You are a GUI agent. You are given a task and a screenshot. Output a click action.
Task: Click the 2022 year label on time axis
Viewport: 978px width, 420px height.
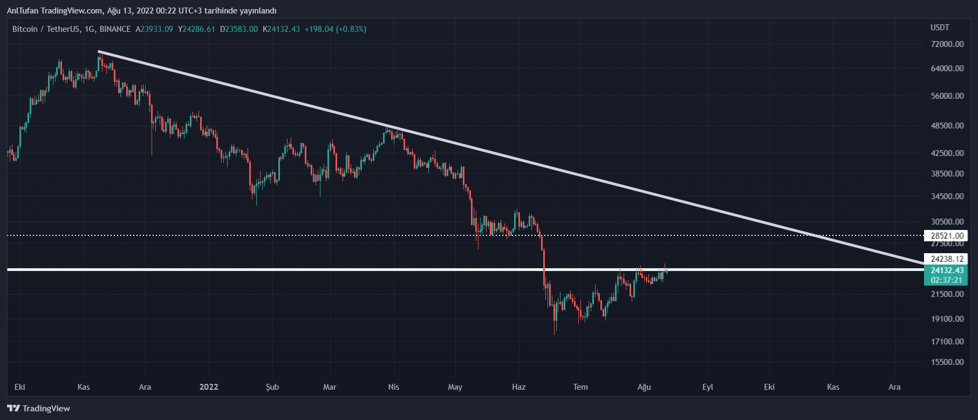tap(209, 387)
